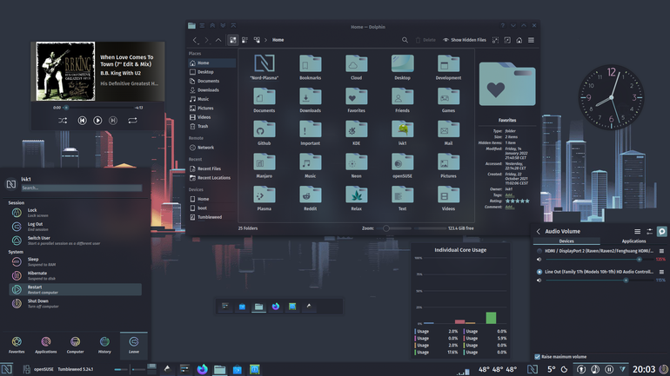Adjust the Dolphin zoom slider

tap(385, 228)
